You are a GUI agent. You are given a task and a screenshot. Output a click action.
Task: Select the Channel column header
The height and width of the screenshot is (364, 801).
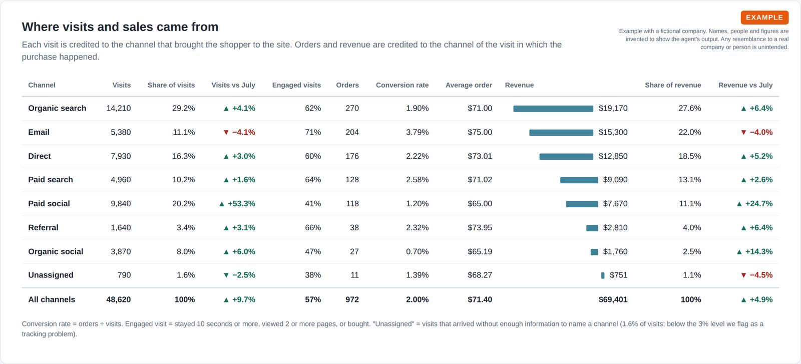click(42, 85)
